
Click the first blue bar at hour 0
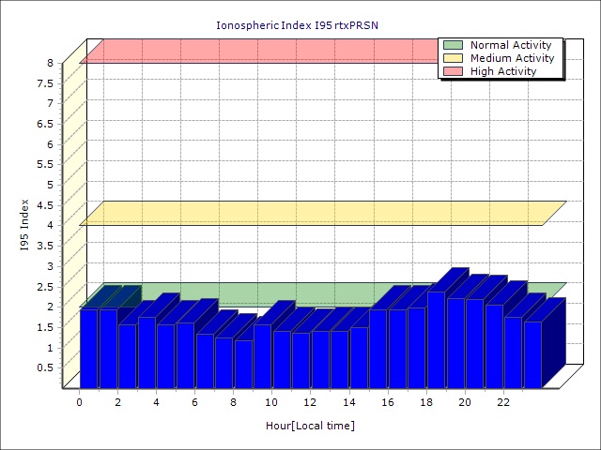(88, 348)
